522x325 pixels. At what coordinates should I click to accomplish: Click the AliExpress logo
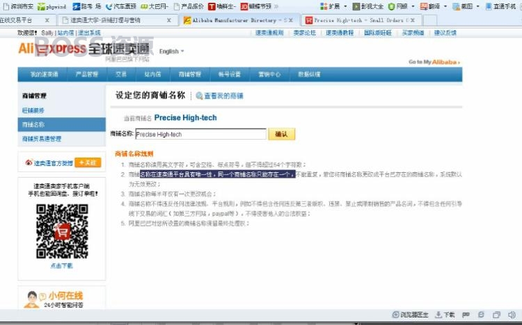click(84, 49)
